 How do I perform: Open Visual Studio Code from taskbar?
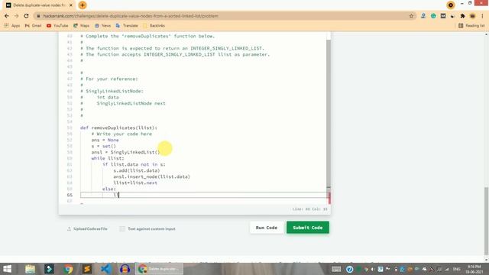pyautogui.click(x=106, y=269)
